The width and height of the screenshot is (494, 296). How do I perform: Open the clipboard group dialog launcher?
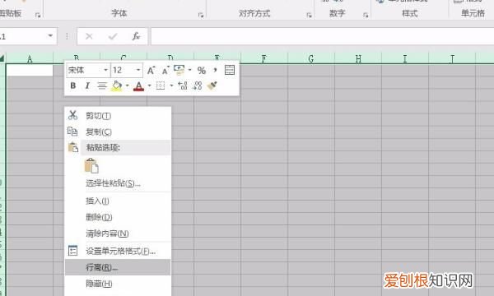tap(38, 15)
